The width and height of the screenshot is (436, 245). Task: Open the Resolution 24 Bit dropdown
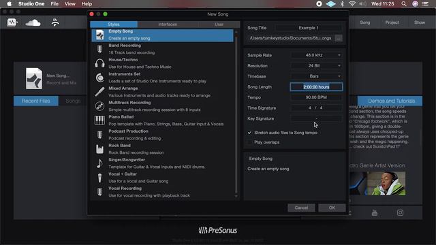coord(316,66)
